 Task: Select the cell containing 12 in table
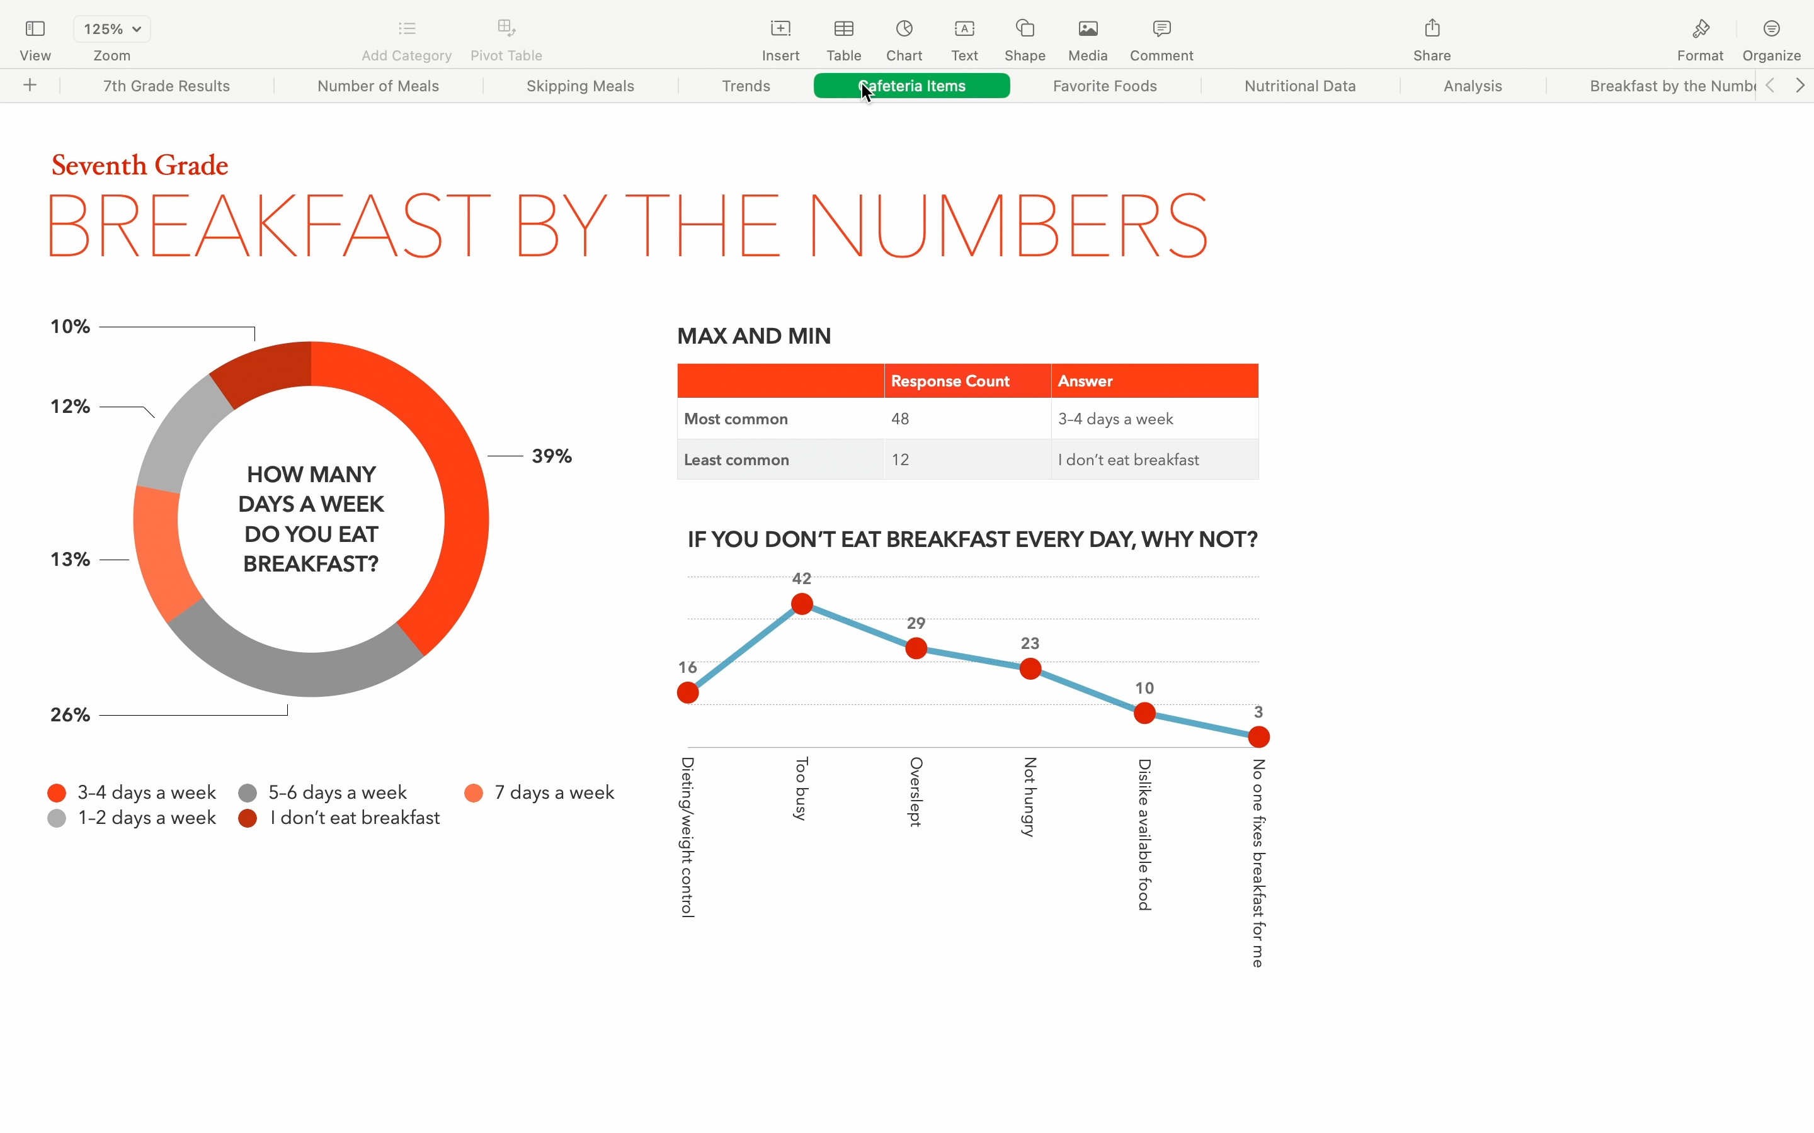[967, 459]
